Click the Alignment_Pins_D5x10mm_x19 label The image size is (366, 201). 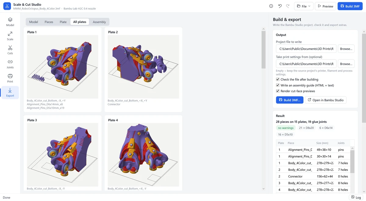click(x=45, y=108)
